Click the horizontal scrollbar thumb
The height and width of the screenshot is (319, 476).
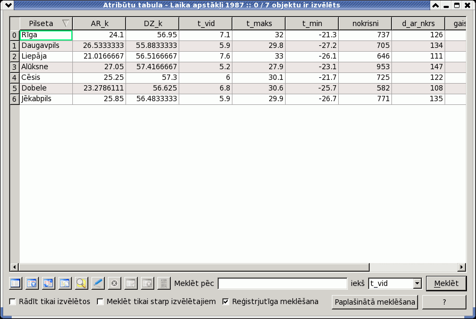pos(194,267)
